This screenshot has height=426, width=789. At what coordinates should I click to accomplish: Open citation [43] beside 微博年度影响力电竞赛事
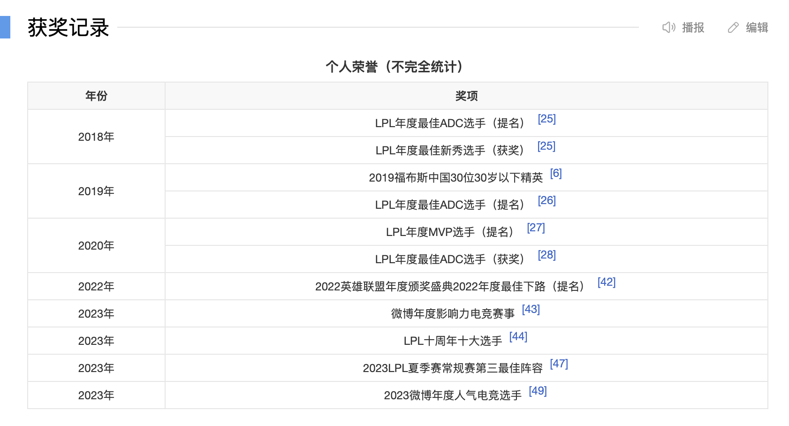531,309
